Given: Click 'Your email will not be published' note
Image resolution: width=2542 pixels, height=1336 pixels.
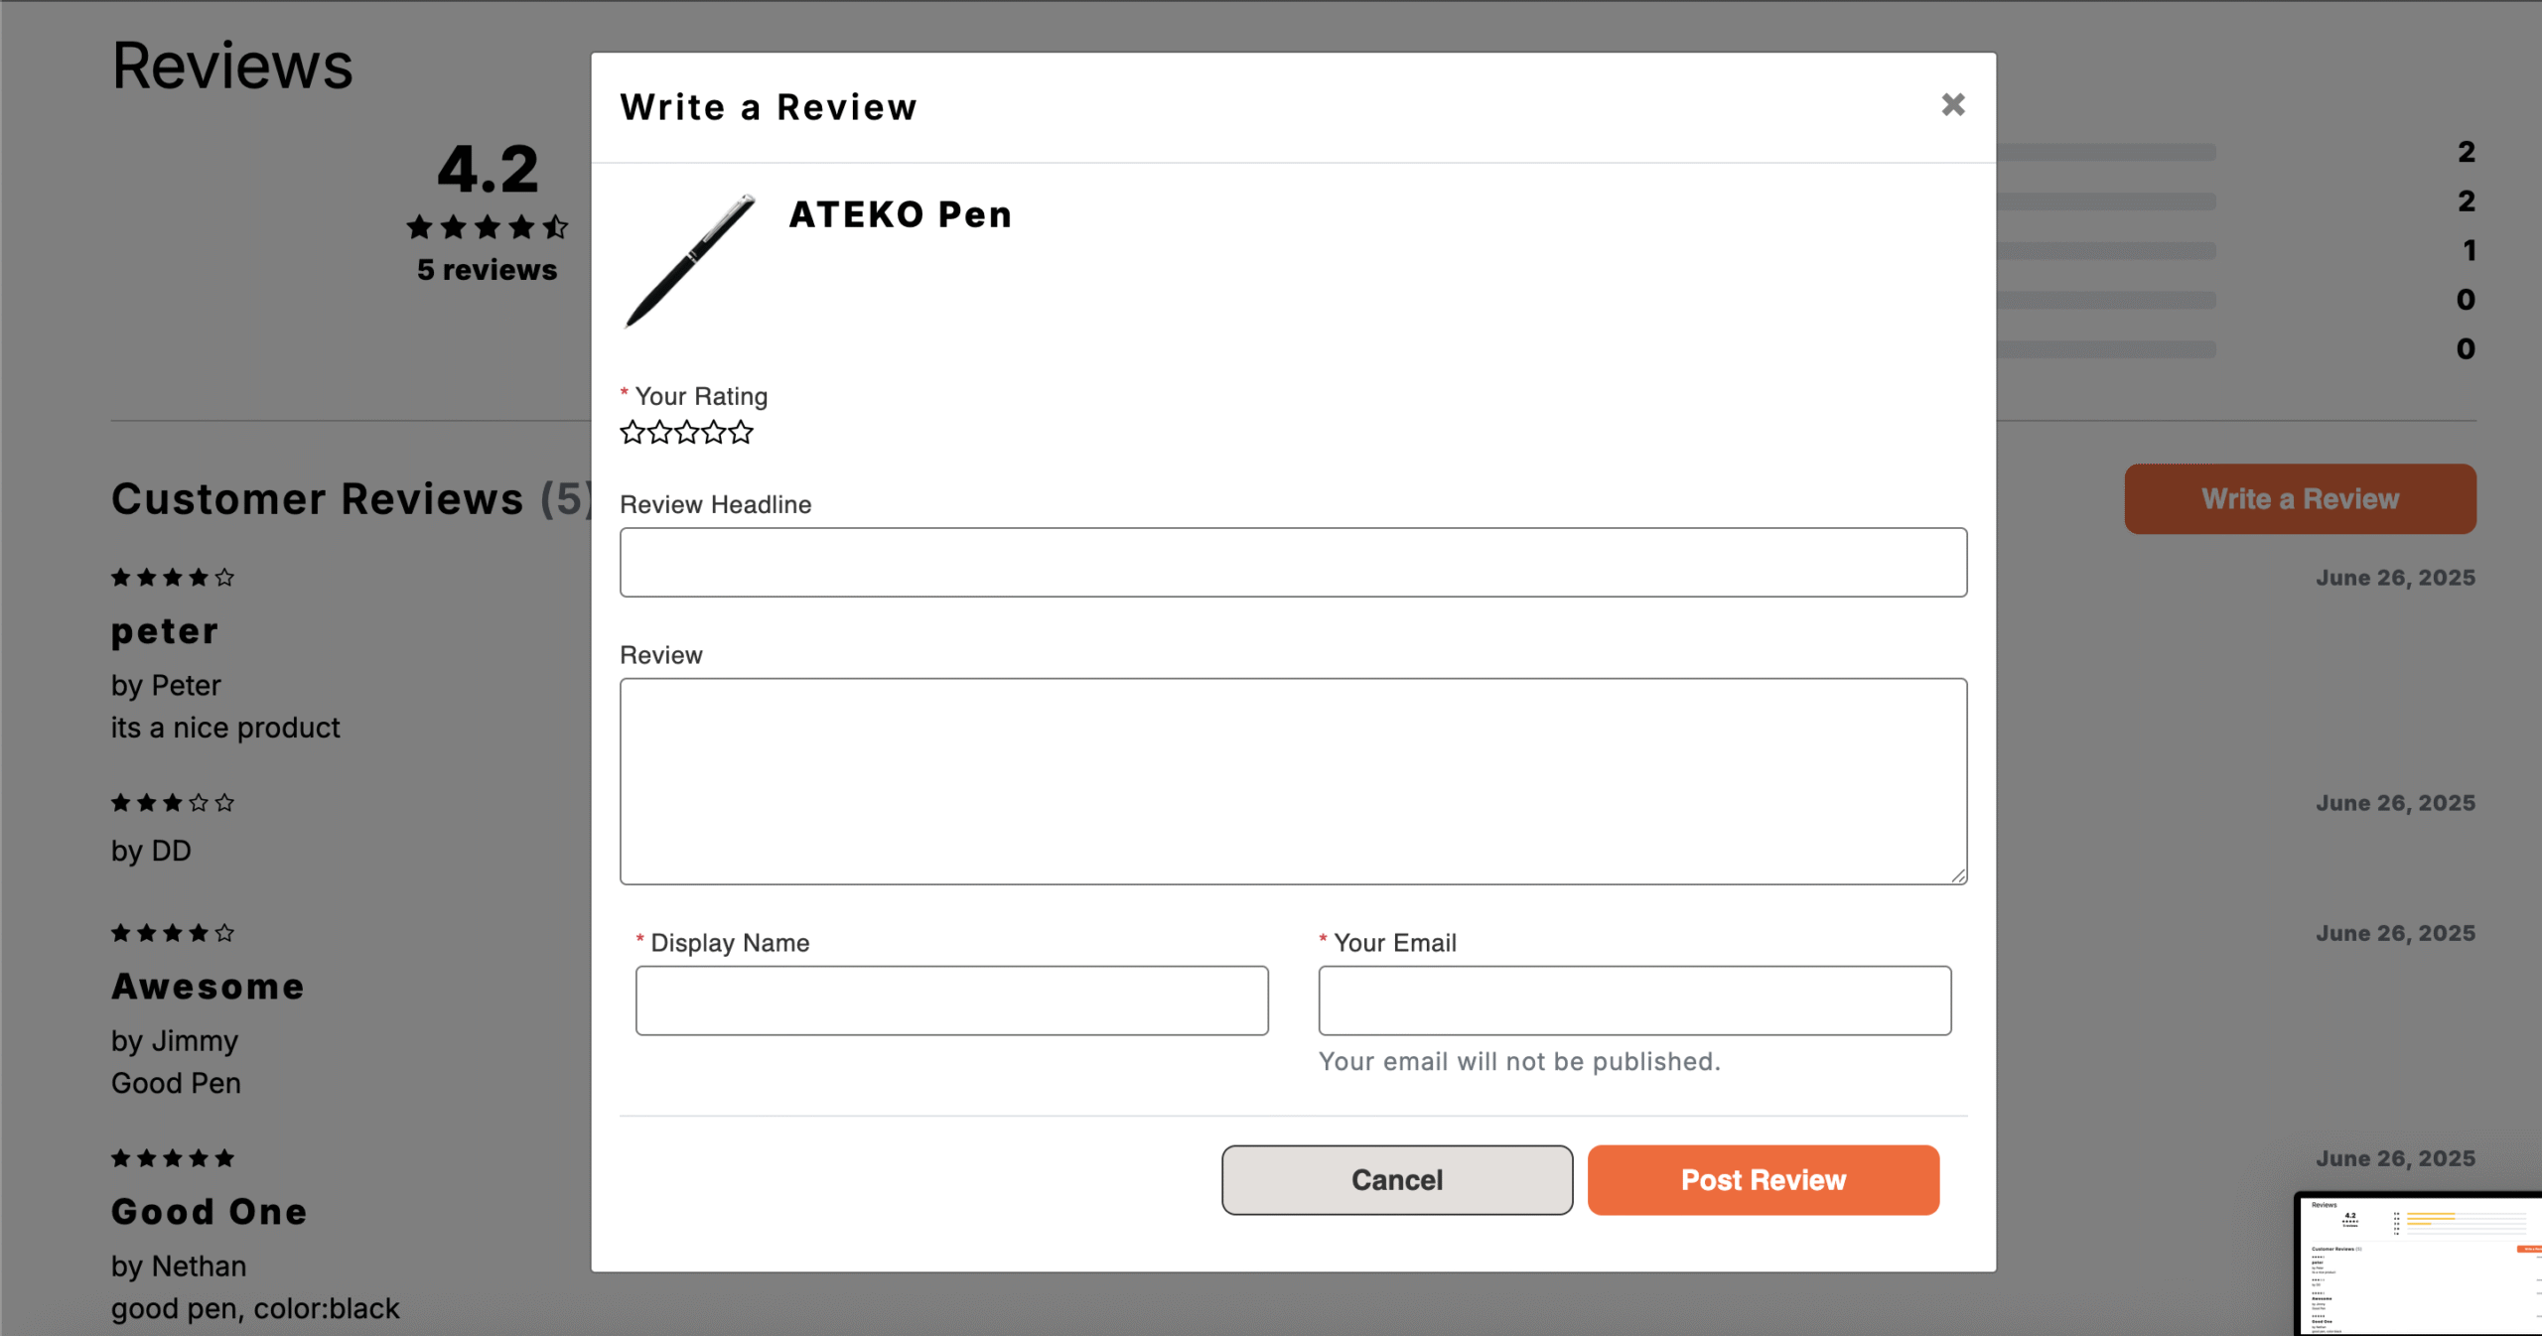Looking at the screenshot, I should click(1519, 1061).
